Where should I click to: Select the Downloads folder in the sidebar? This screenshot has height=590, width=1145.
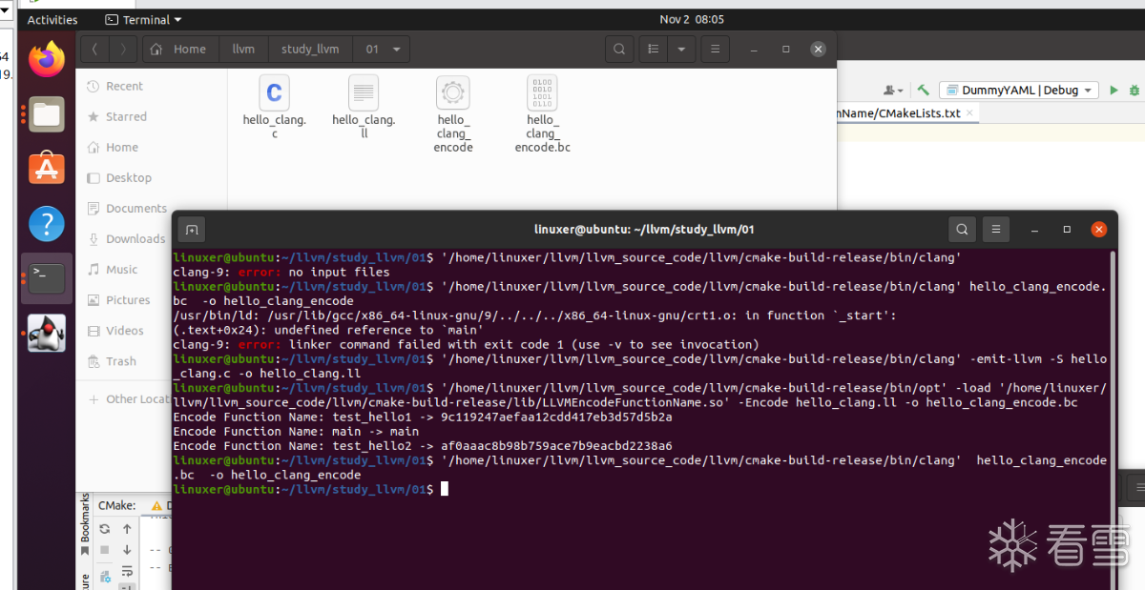tap(135, 239)
